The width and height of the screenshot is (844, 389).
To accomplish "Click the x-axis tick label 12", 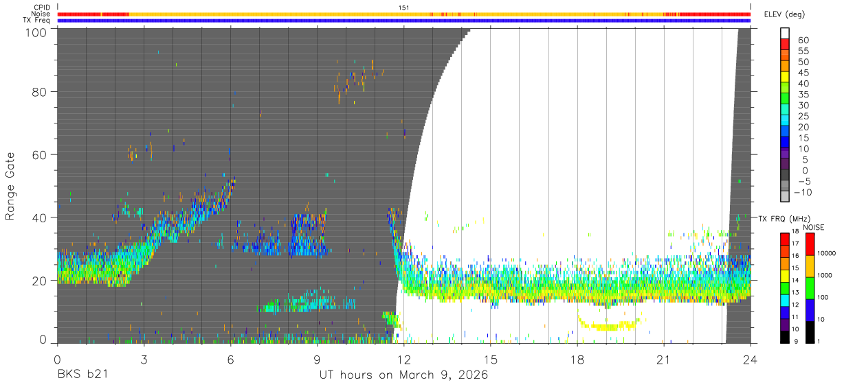I will 404,359.
